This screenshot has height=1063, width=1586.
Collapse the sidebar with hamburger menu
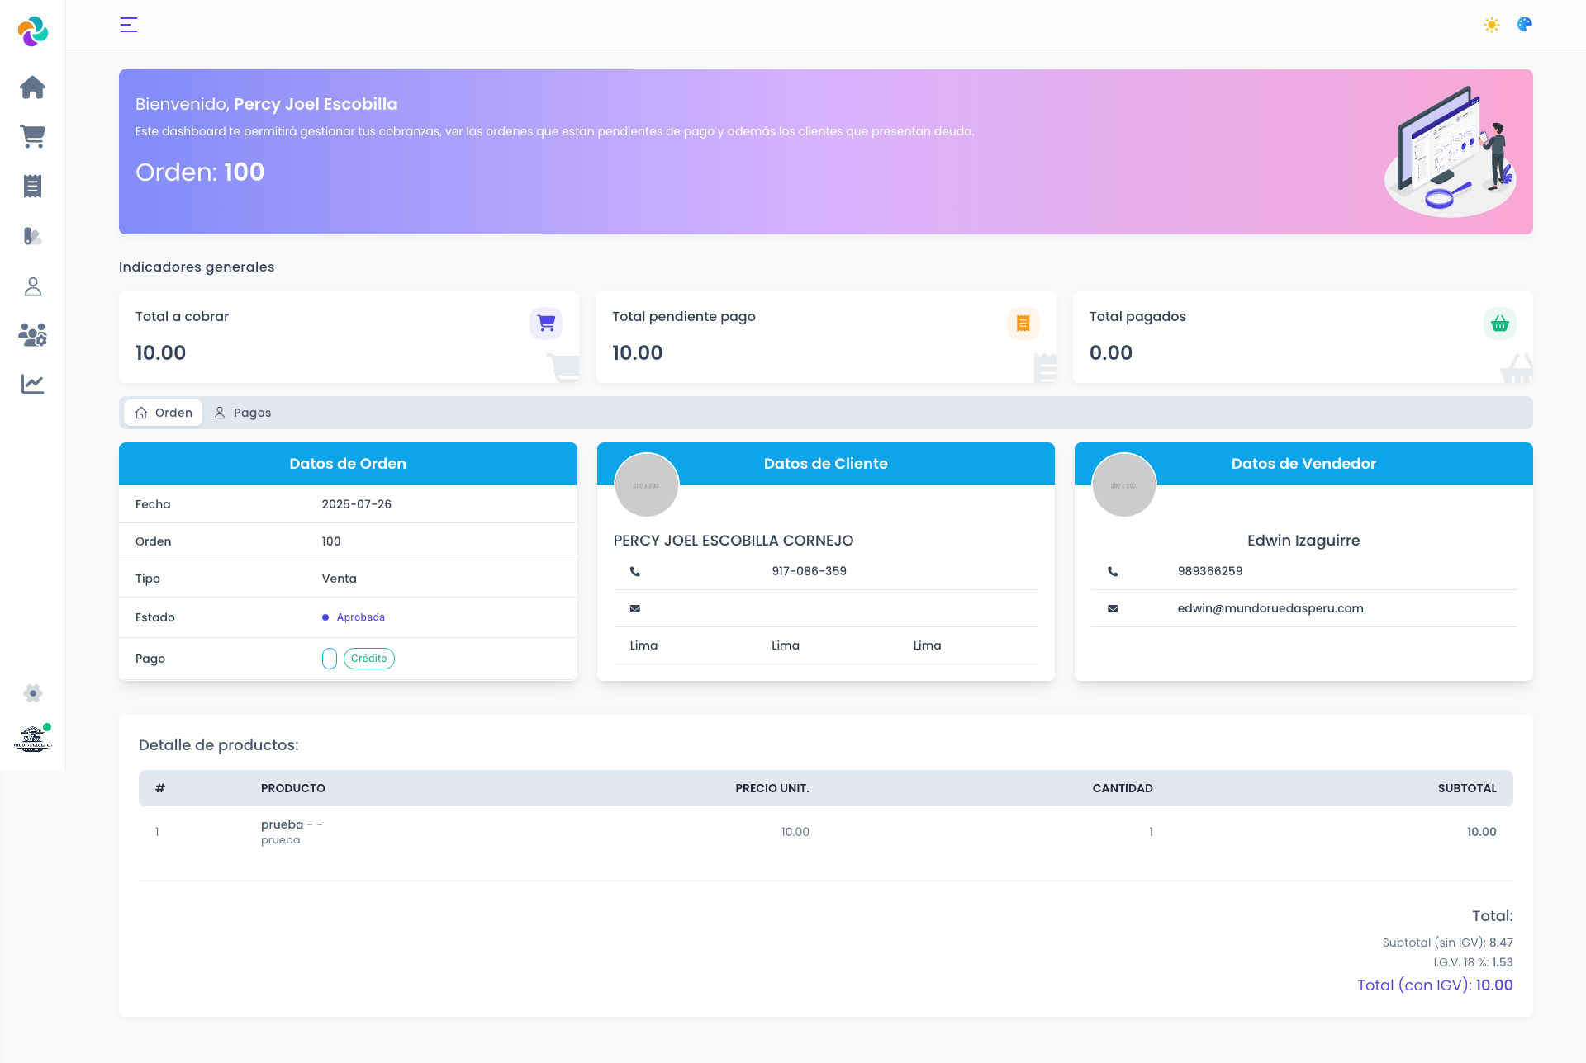129,25
